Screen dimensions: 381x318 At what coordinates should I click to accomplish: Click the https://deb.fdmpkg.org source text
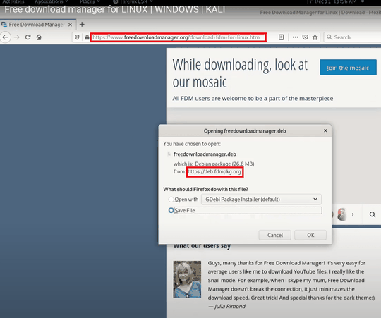(214, 172)
